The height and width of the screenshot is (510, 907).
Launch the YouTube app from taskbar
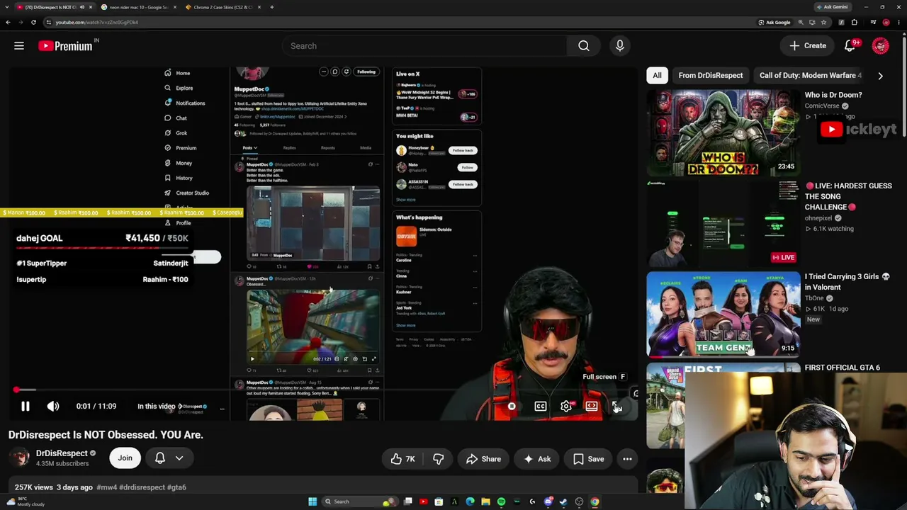tap(424, 501)
